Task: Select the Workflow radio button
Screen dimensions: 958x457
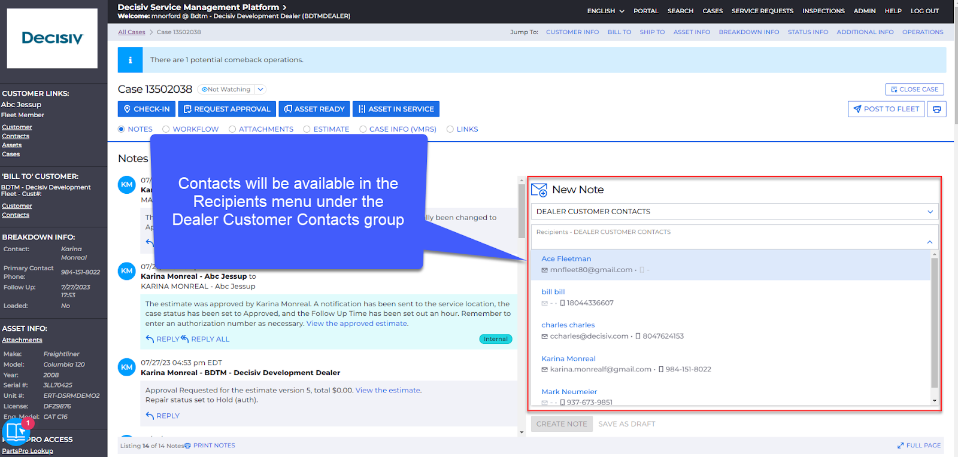Action: coord(166,129)
